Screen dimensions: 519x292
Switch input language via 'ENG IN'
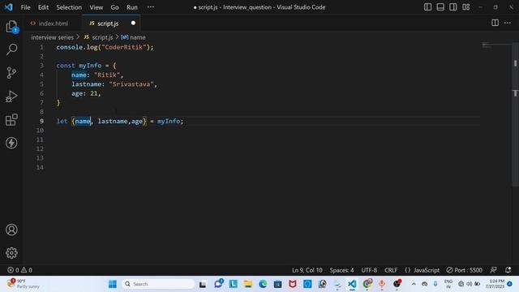point(448,284)
